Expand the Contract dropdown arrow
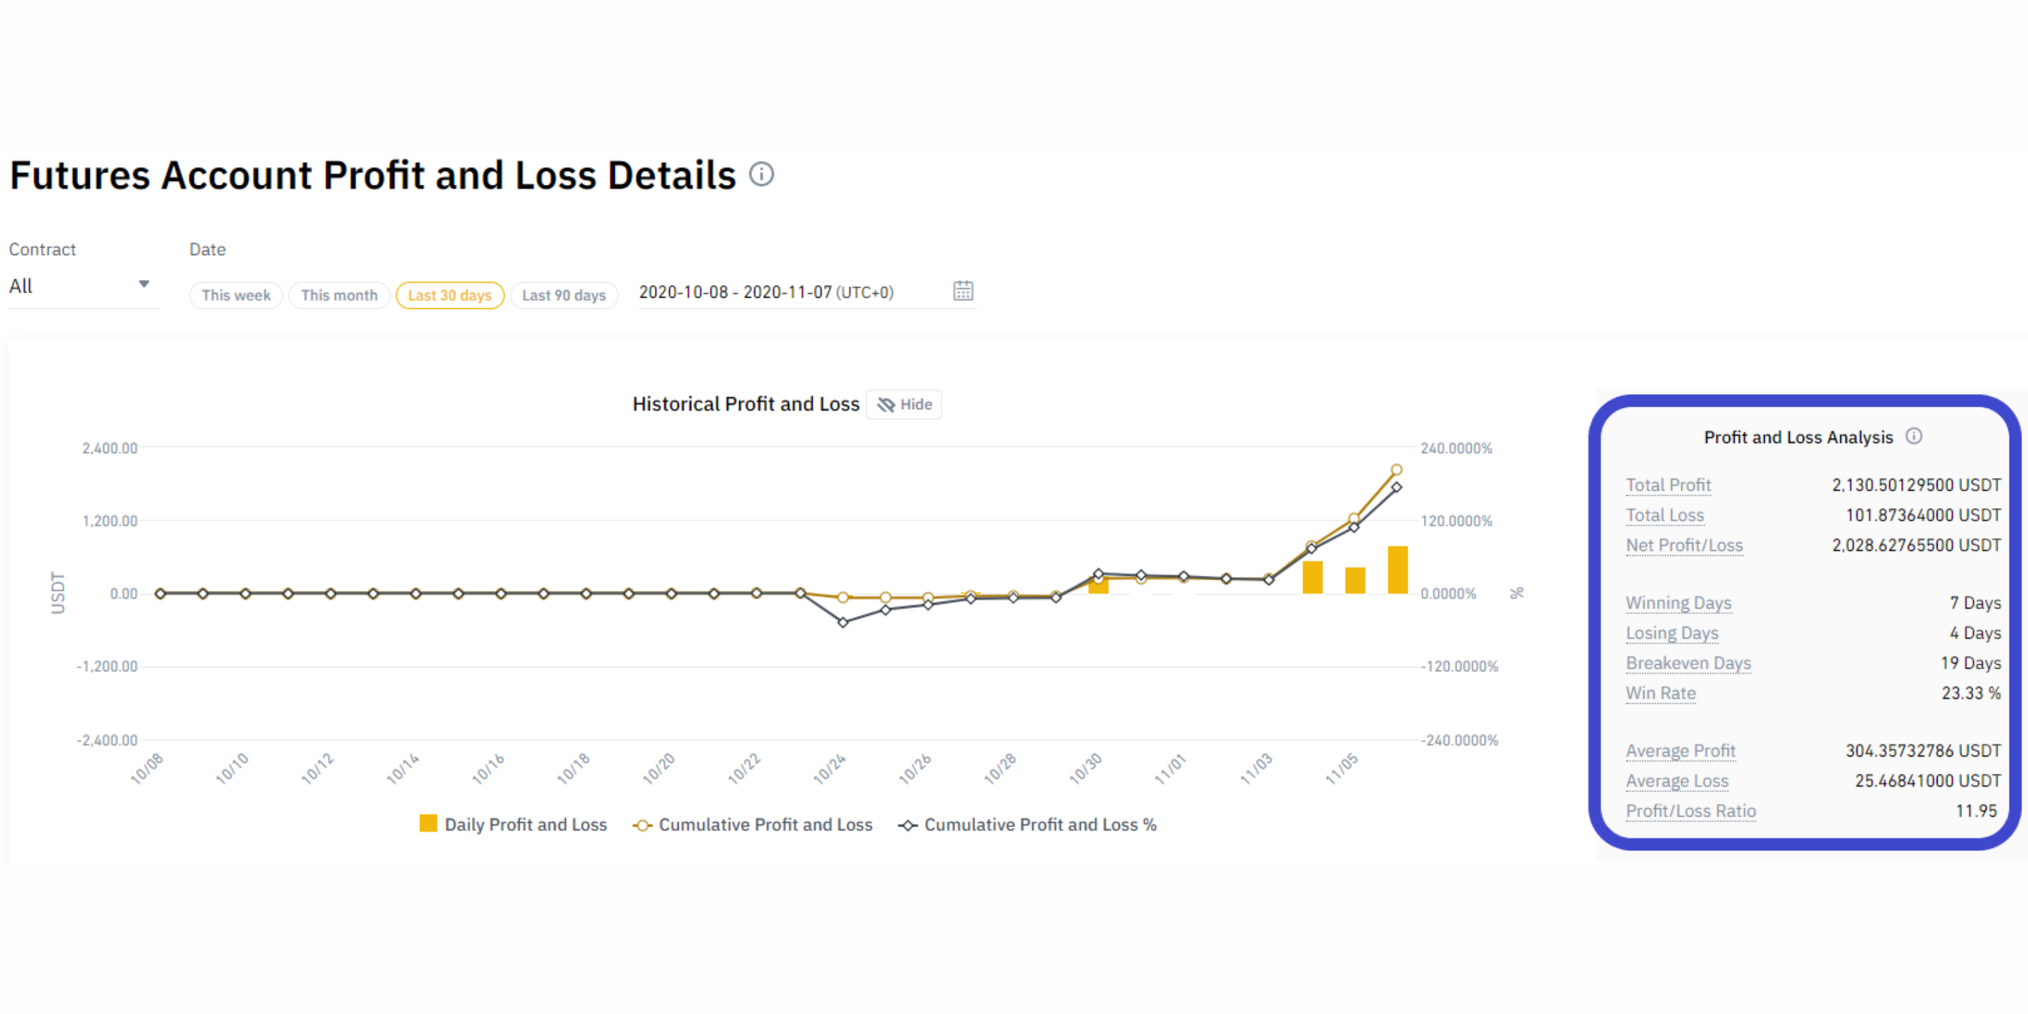 pos(144,285)
